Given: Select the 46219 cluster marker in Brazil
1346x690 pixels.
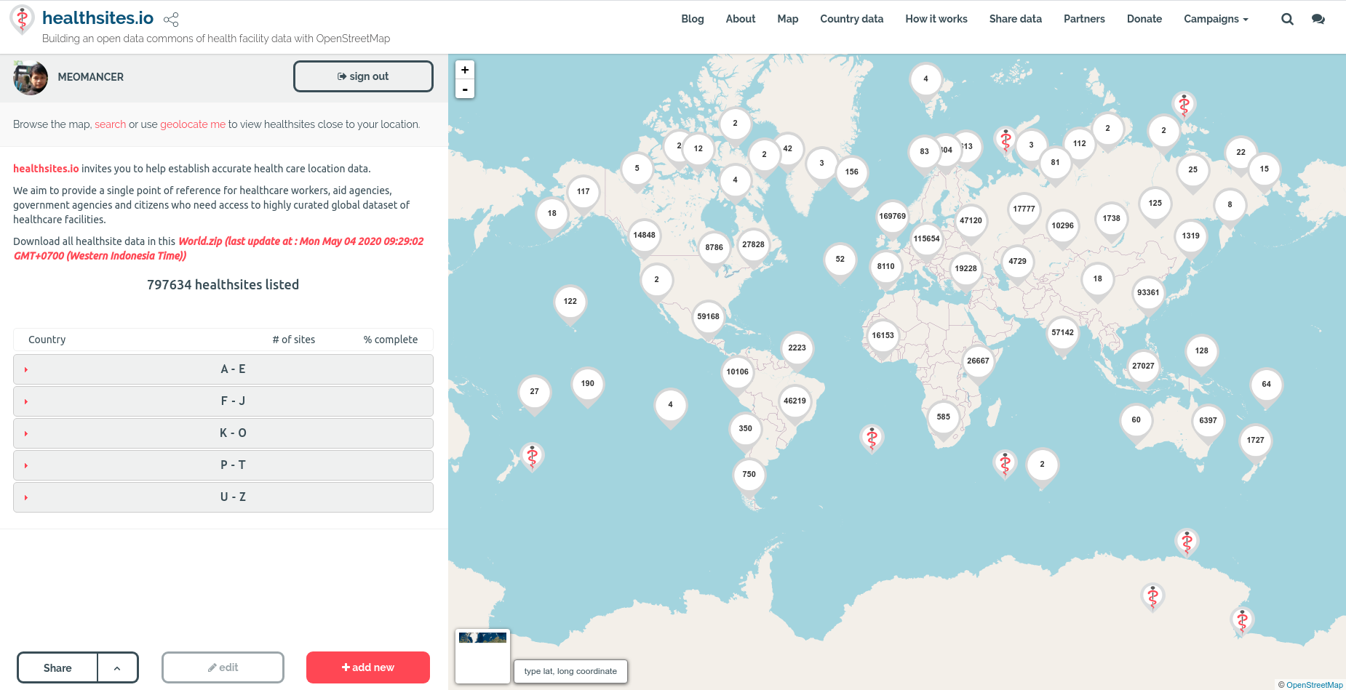Looking at the screenshot, I should point(795,401).
